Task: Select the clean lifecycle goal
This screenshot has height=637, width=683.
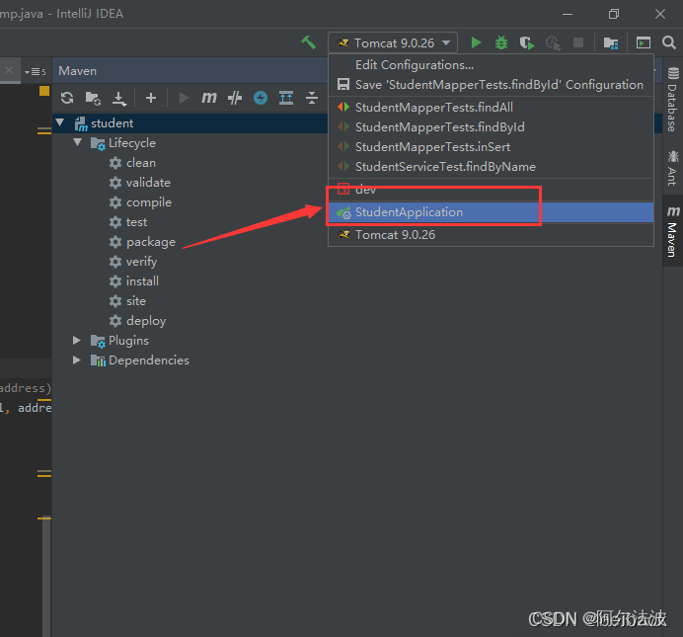Action: 141,163
